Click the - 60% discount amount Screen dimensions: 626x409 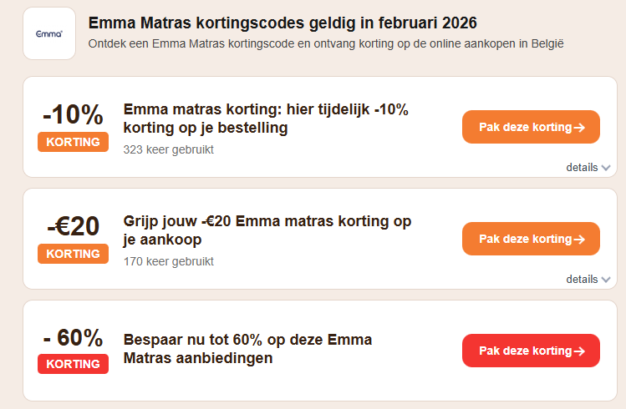tap(73, 337)
